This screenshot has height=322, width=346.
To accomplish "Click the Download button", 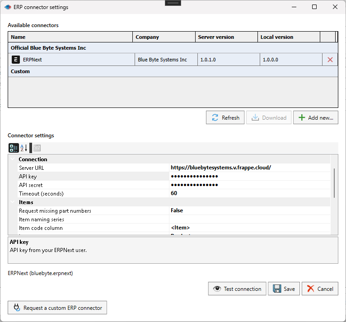I will click(269, 117).
